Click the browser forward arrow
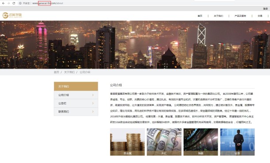Viewport: 270px width, 163px height. [x=8, y=3]
